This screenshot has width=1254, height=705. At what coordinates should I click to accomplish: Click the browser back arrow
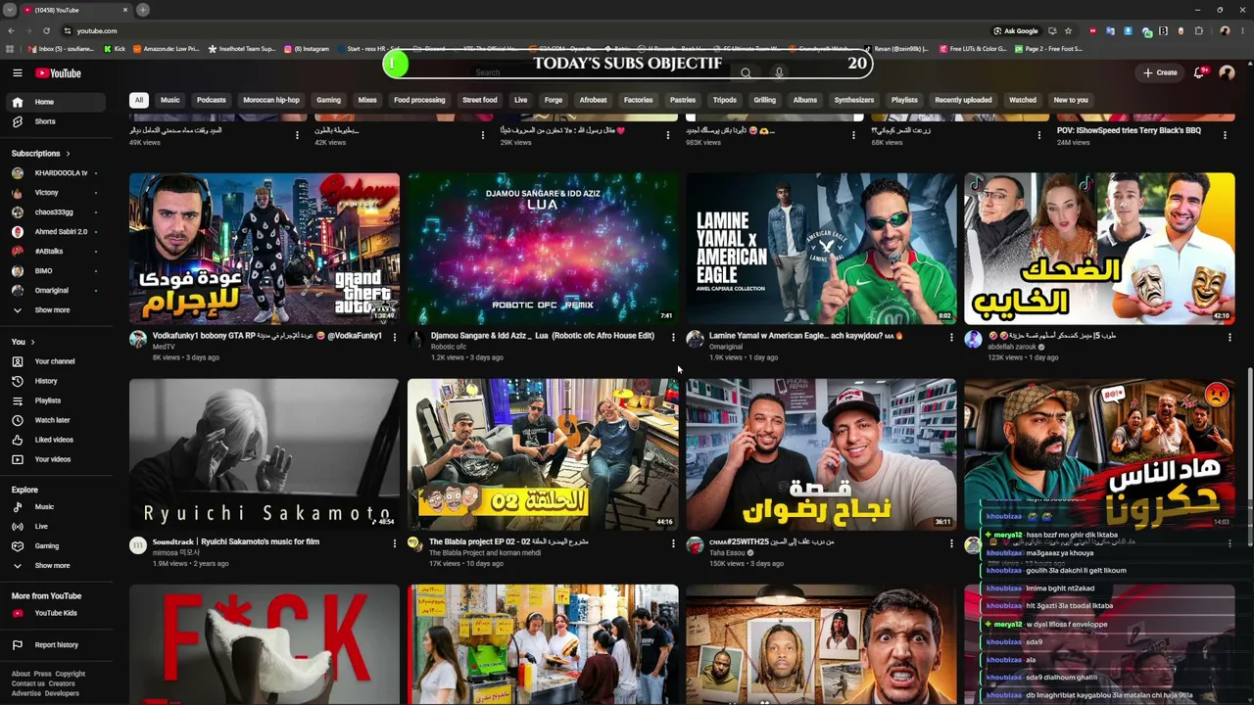(x=12, y=30)
